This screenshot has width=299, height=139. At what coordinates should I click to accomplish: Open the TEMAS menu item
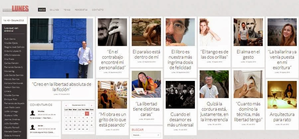67,10
